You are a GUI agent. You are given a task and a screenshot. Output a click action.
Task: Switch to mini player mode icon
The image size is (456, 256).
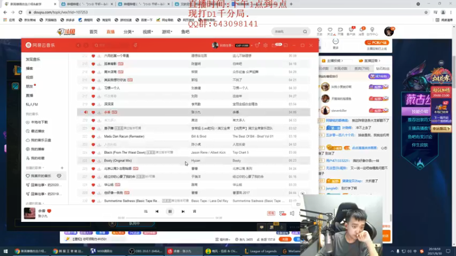click(286, 46)
